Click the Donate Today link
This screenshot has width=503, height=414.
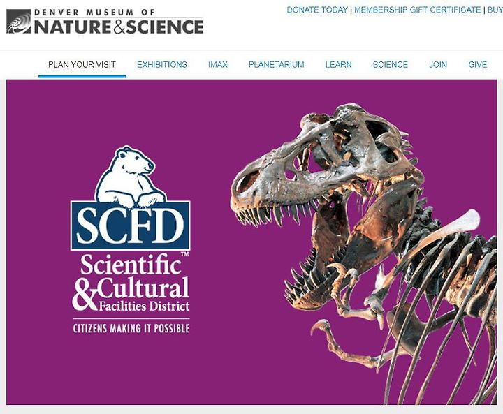pos(317,10)
